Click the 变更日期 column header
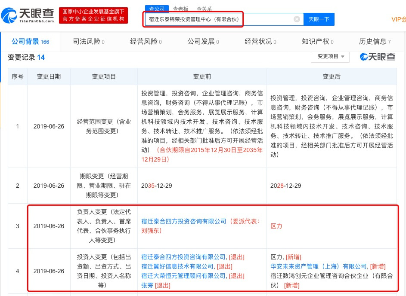 pos(49,76)
